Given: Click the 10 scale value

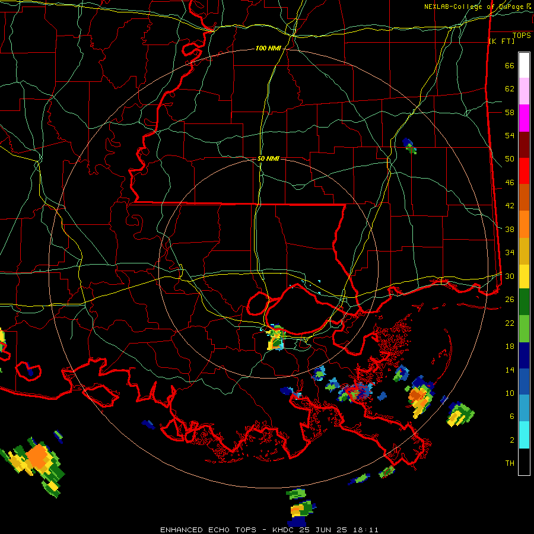Looking at the screenshot, I should coord(510,393).
